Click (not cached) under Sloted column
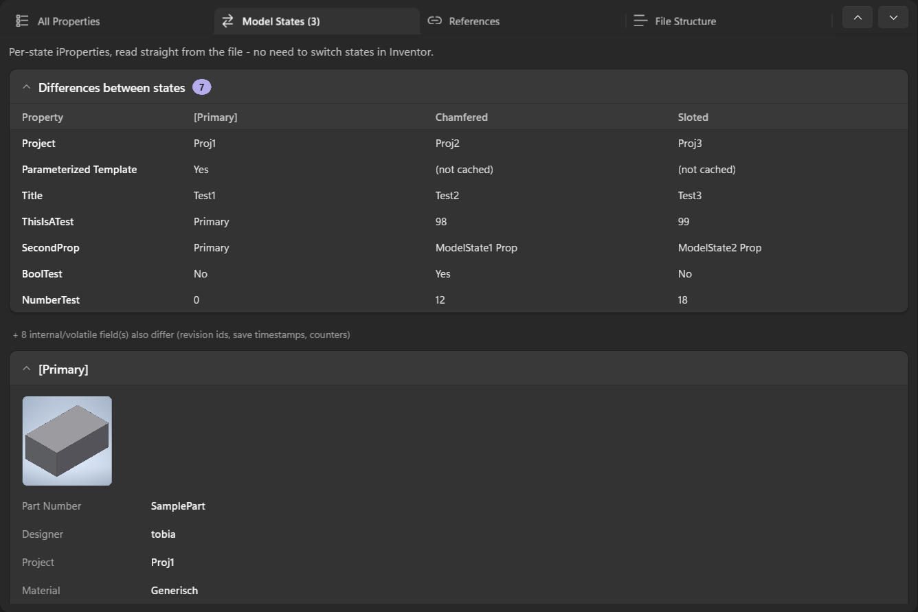Image resolution: width=918 pixels, height=612 pixels. (x=707, y=170)
